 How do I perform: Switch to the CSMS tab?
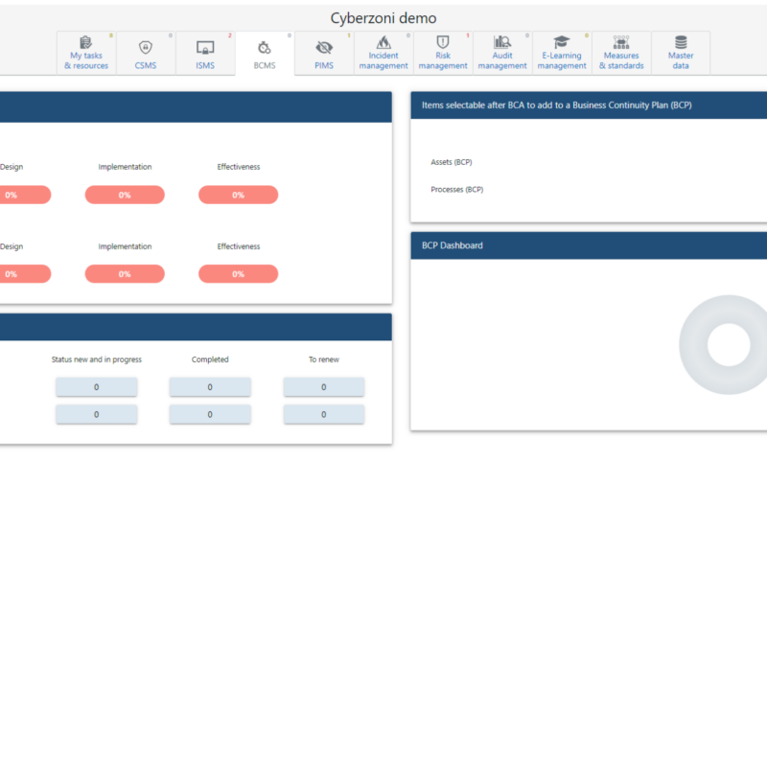[x=146, y=53]
